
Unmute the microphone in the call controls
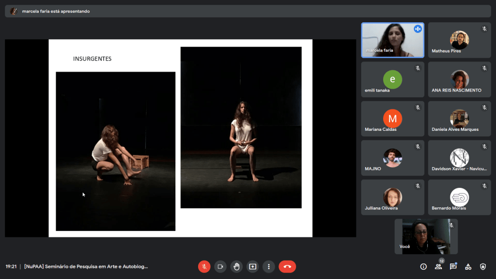(x=204, y=266)
